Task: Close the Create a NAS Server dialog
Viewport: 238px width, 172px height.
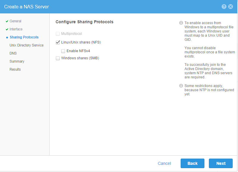Action: click(230, 7)
